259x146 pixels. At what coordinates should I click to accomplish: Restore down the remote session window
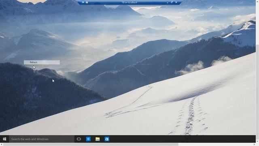[172, 2]
